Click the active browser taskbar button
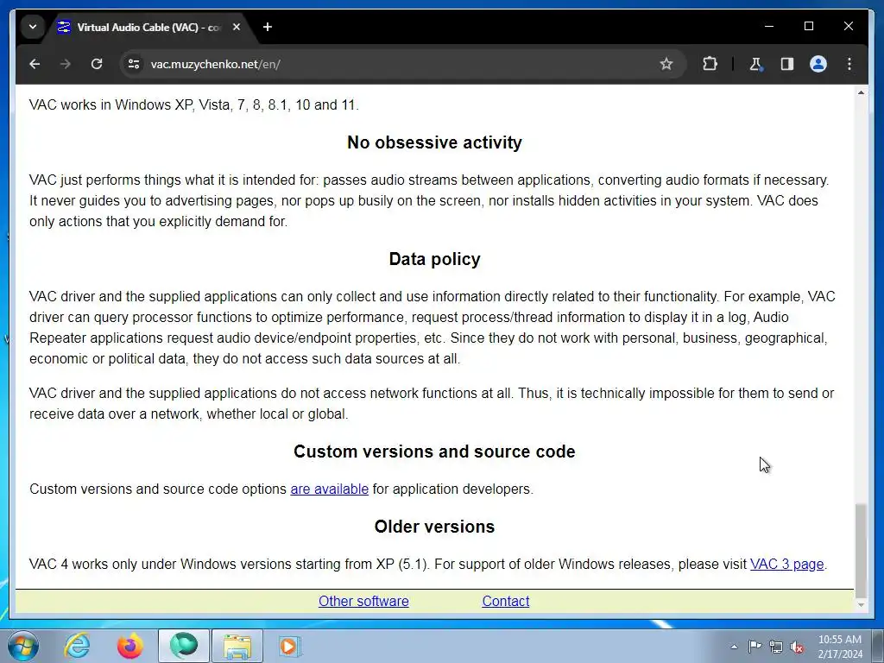Image resolution: width=884 pixels, height=663 pixels. coord(184,646)
